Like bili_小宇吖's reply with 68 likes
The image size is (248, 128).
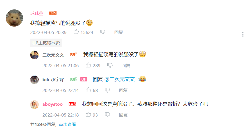[88, 90]
